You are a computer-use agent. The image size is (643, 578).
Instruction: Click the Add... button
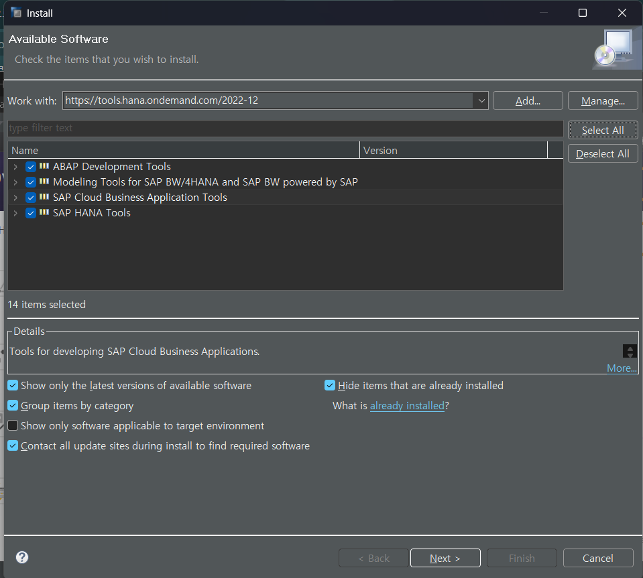(528, 100)
